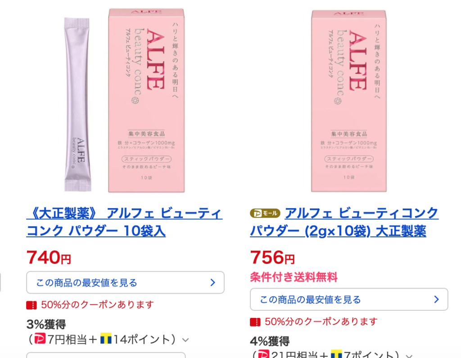Click the 条件付き送料無料 shipping label
The image size is (461, 358).
point(294,277)
